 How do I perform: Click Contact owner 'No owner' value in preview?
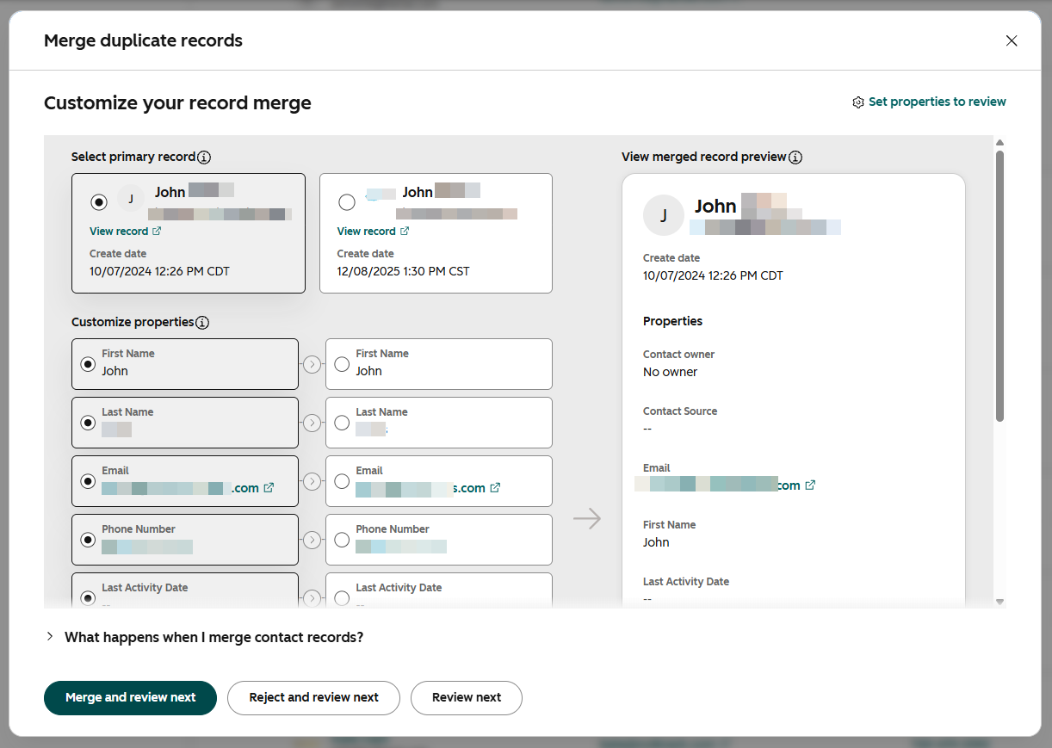click(671, 372)
